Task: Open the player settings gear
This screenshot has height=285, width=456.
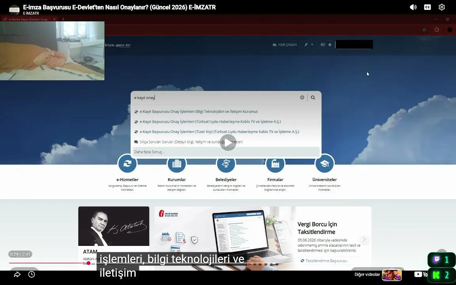Action: pos(441,7)
